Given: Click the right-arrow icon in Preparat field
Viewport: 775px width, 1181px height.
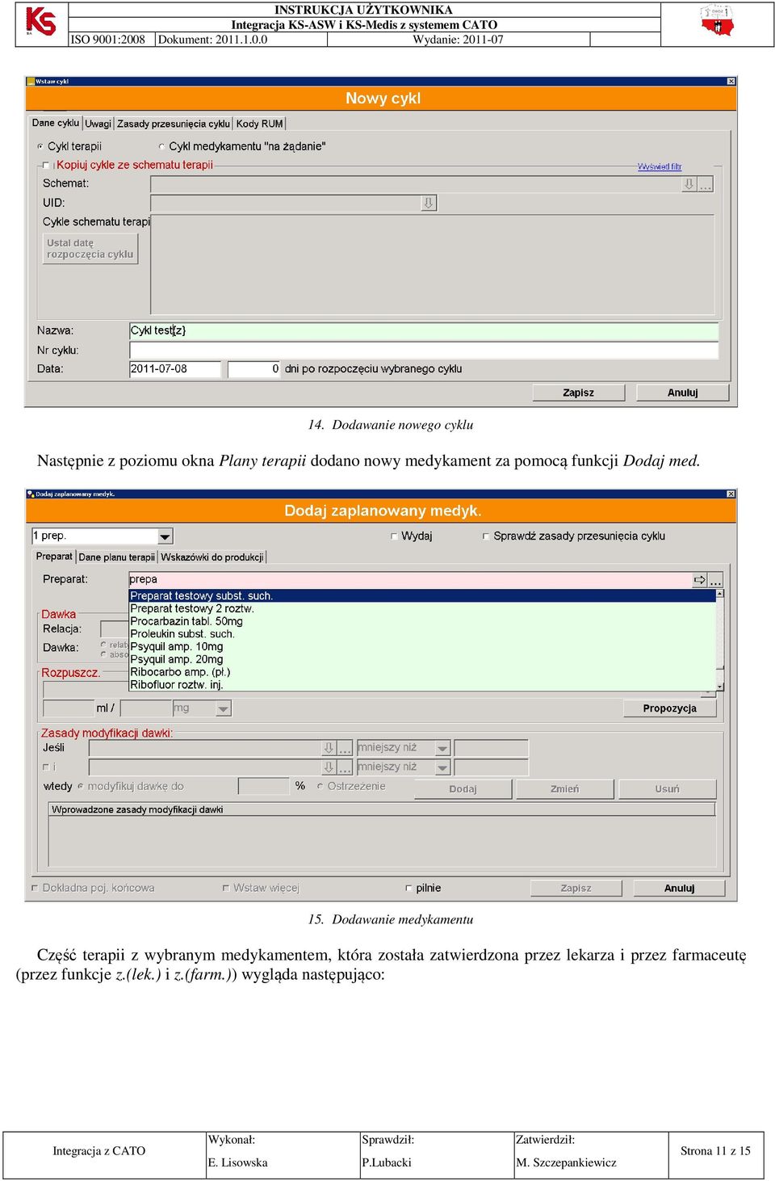Looking at the screenshot, I should click(699, 580).
